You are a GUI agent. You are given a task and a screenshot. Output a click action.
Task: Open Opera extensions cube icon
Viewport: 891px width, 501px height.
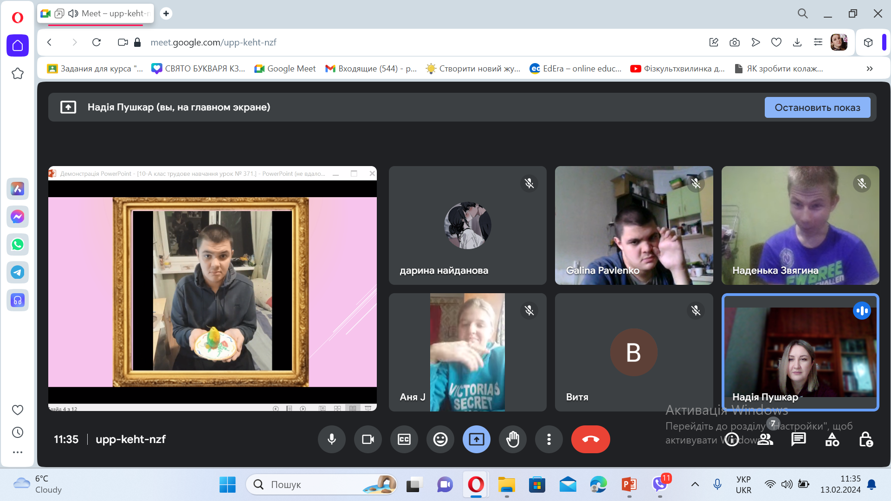click(x=868, y=42)
